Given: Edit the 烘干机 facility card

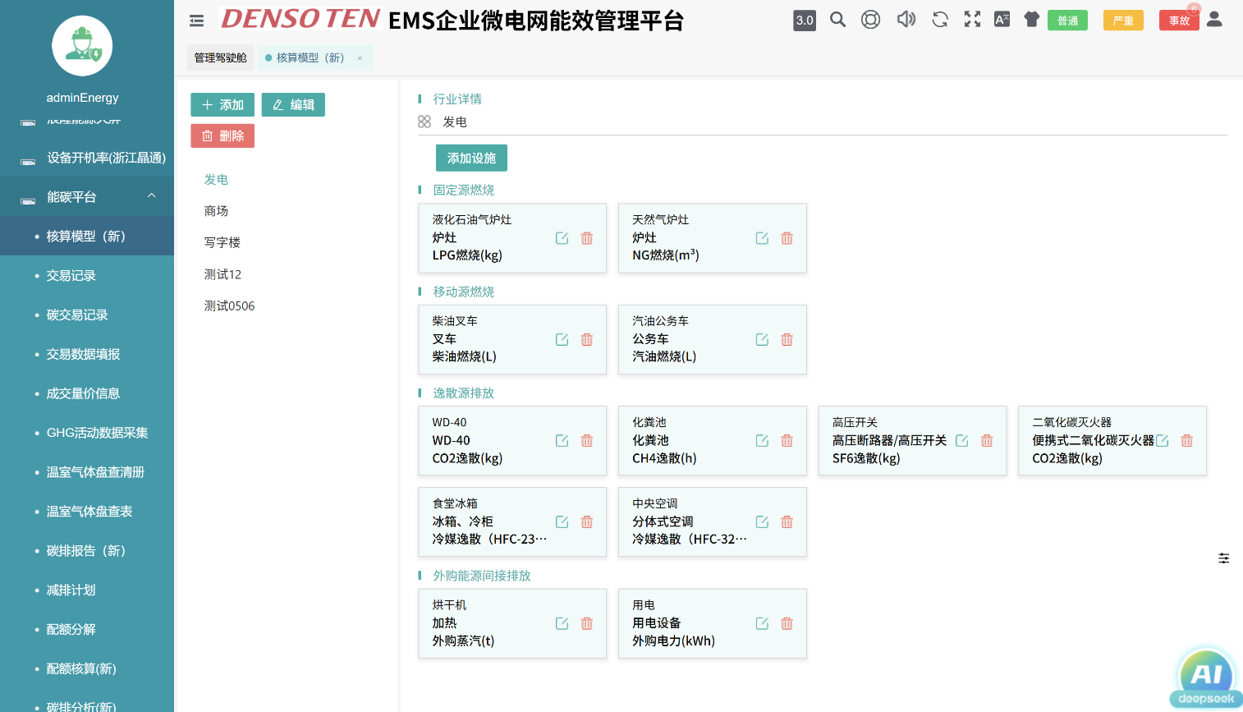Looking at the screenshot, I should (562, 624).
